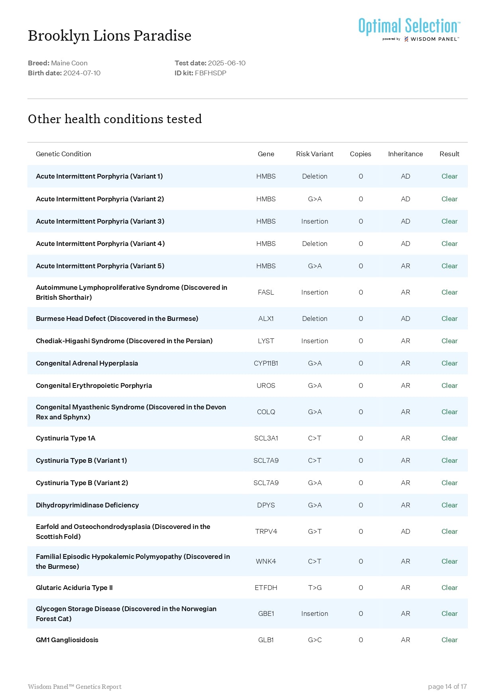Select the ID kit value FBFHSDP
This screenshot has height=700, width=495.
coord(210,73)
